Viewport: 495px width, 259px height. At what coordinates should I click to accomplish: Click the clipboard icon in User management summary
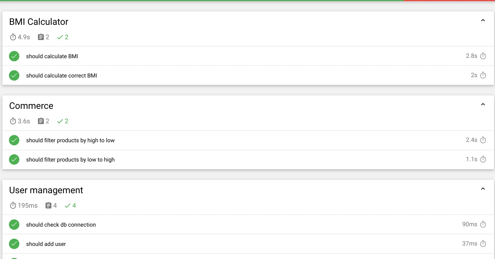[49, 205]
